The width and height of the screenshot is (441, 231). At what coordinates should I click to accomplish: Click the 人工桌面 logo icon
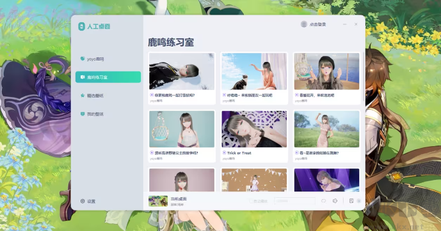coord(81,26)
